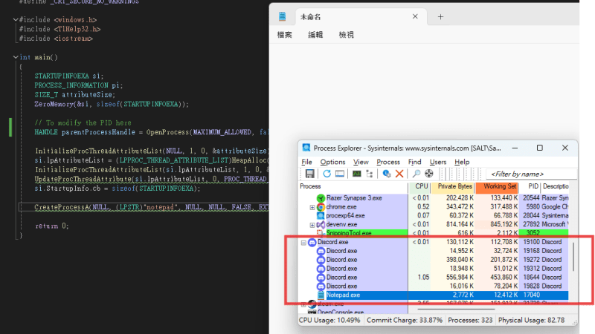Click the Process Explorer title bar icon

[306, 148]
